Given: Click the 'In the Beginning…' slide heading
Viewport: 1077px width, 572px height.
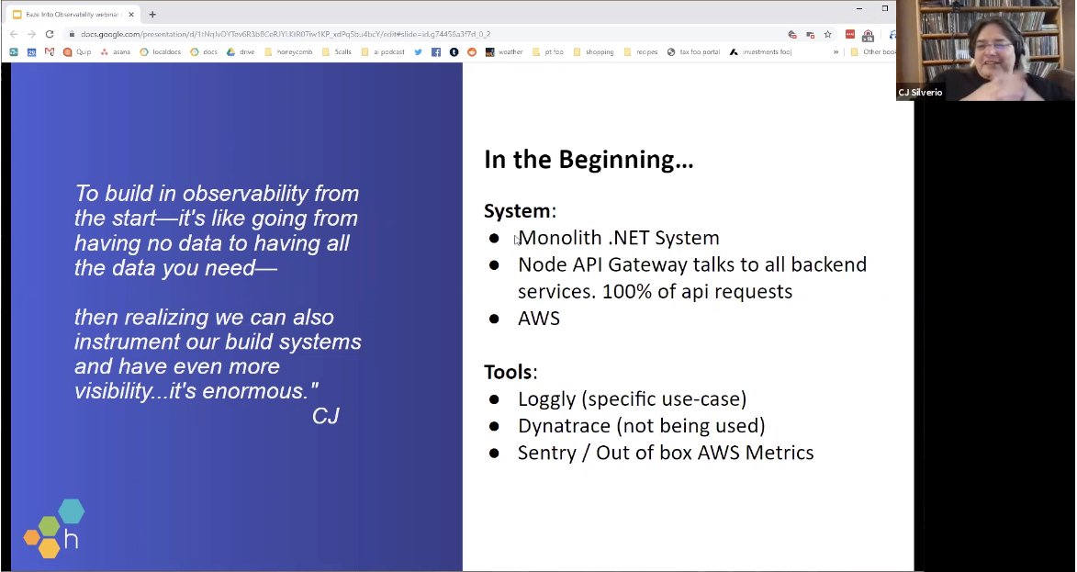Looking at the screenshot, I should 589,160.
